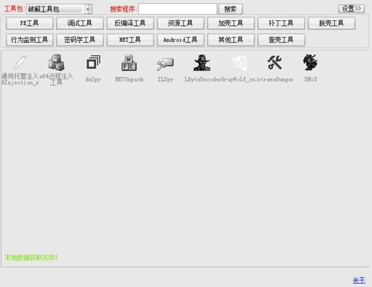Select the NET工具 category
This screenshot has width=372, height=287.
pyautogui.click(x=130, y=40)
